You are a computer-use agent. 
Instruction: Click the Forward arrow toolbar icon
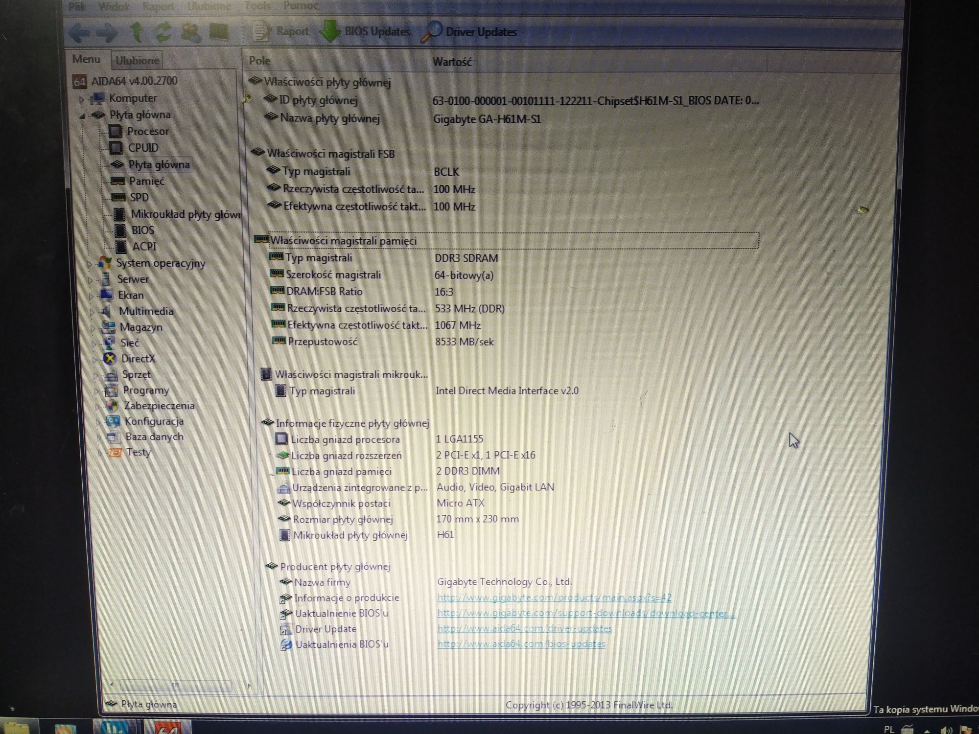[x=107, y=33]
